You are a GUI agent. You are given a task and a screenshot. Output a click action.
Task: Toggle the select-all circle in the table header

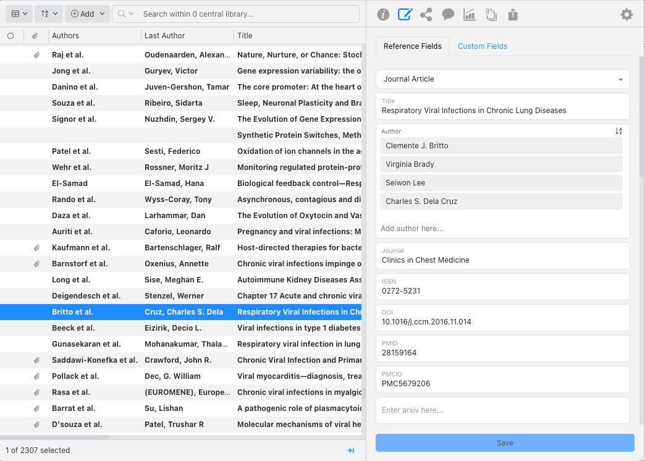11,36
